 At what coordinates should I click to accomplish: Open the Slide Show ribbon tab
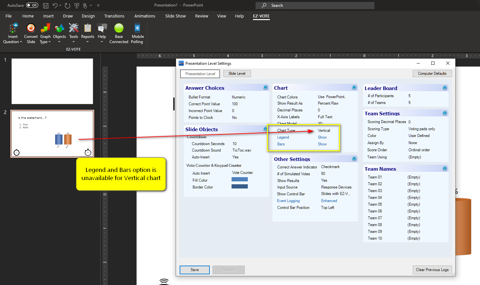175,16
